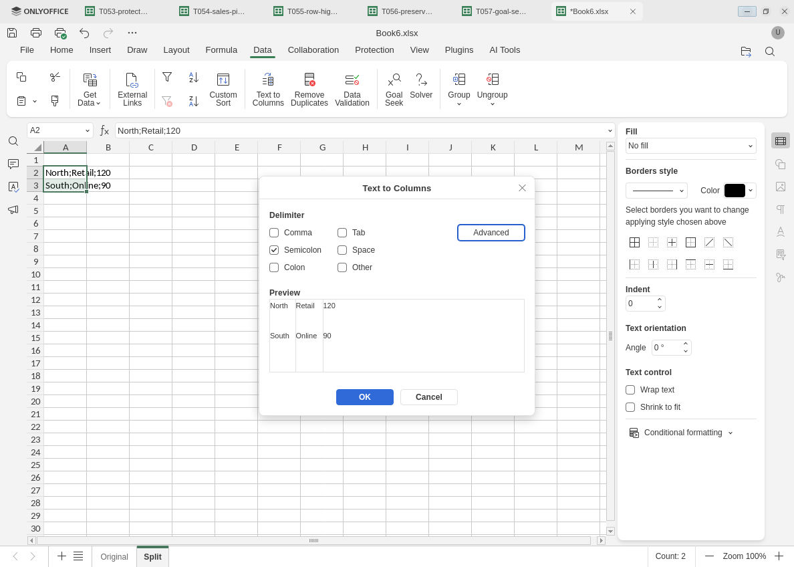The width and height of the screenshot is (794, 567).
Task: Switch to the Home tab
Action: click(x=61, y=50)
